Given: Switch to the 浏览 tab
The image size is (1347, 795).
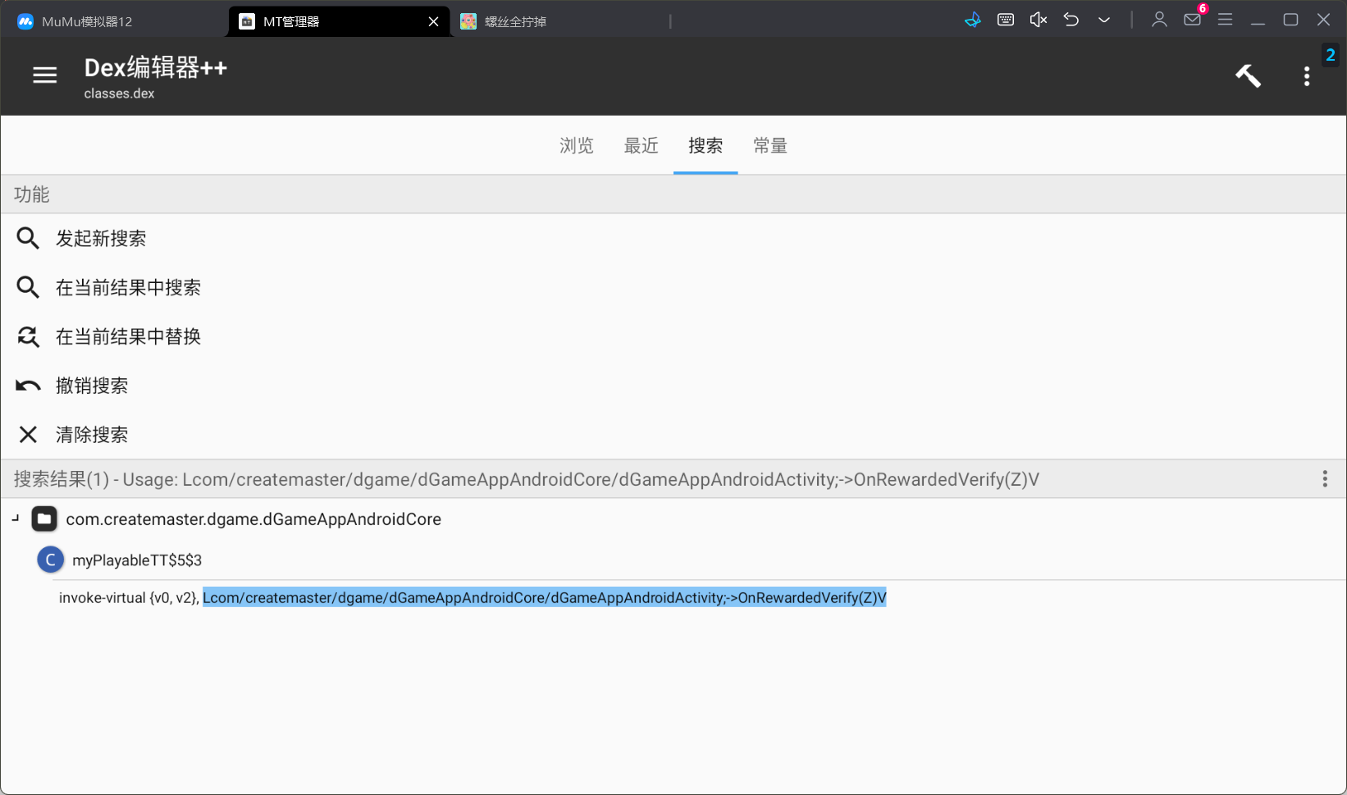Looking at the screenshot, I should coord(577,146).
